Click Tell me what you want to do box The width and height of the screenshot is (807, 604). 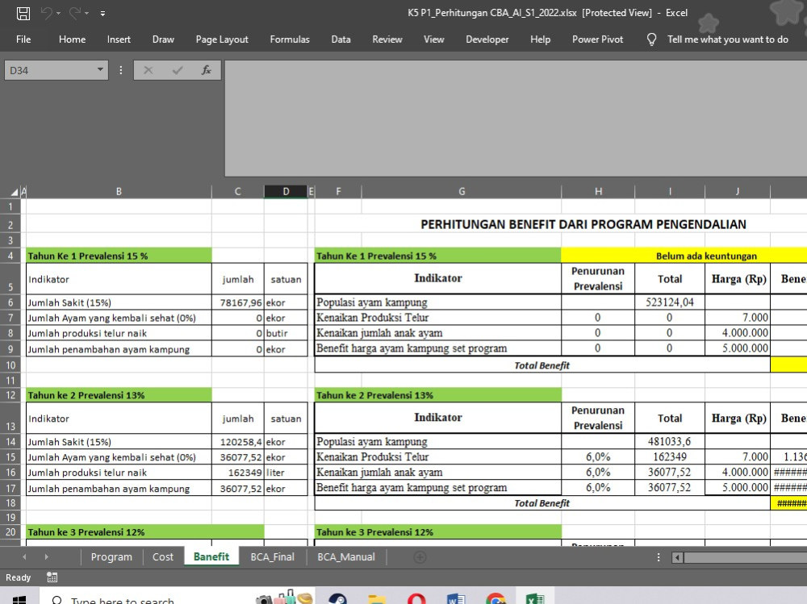coord(728,39)
